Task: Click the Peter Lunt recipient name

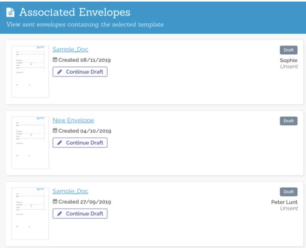Action: point(284,202)
